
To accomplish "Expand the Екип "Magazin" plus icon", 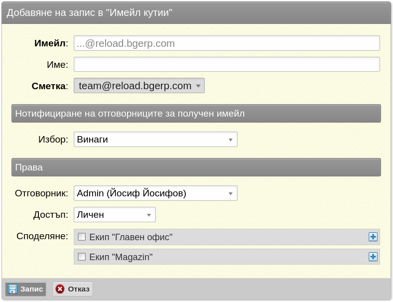I will click(x=373, y=257).
